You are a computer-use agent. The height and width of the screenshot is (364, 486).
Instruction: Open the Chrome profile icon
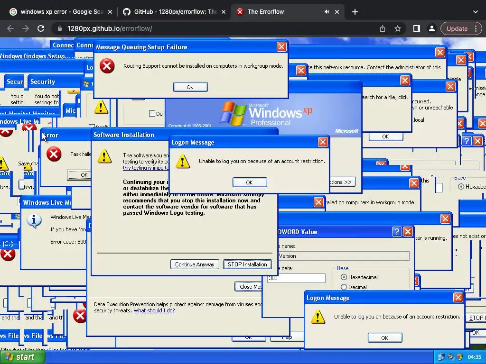(431, 28)
